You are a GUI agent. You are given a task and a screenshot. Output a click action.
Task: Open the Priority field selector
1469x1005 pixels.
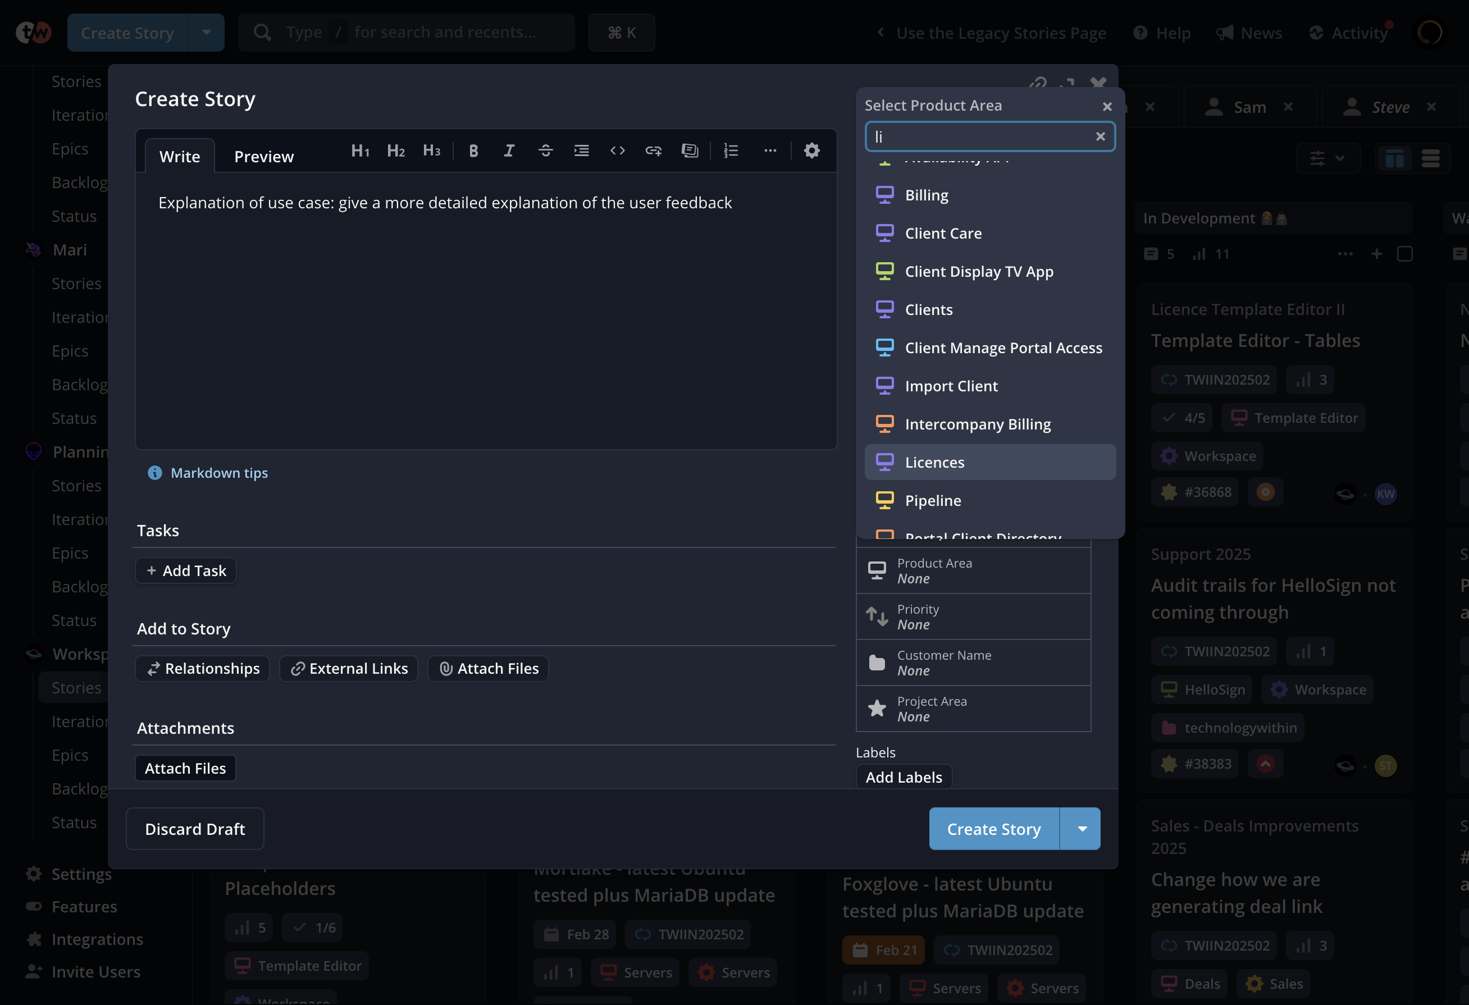point(973,617)
